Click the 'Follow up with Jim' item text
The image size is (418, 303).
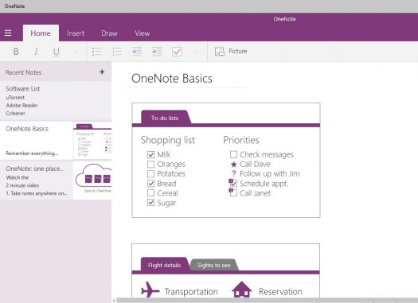point(270,174)
